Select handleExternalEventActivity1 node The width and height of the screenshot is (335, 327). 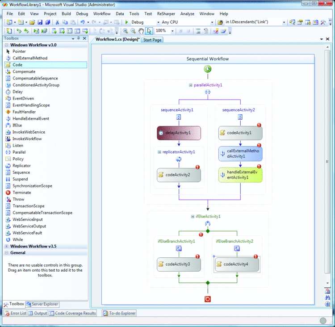click(240, 175)
